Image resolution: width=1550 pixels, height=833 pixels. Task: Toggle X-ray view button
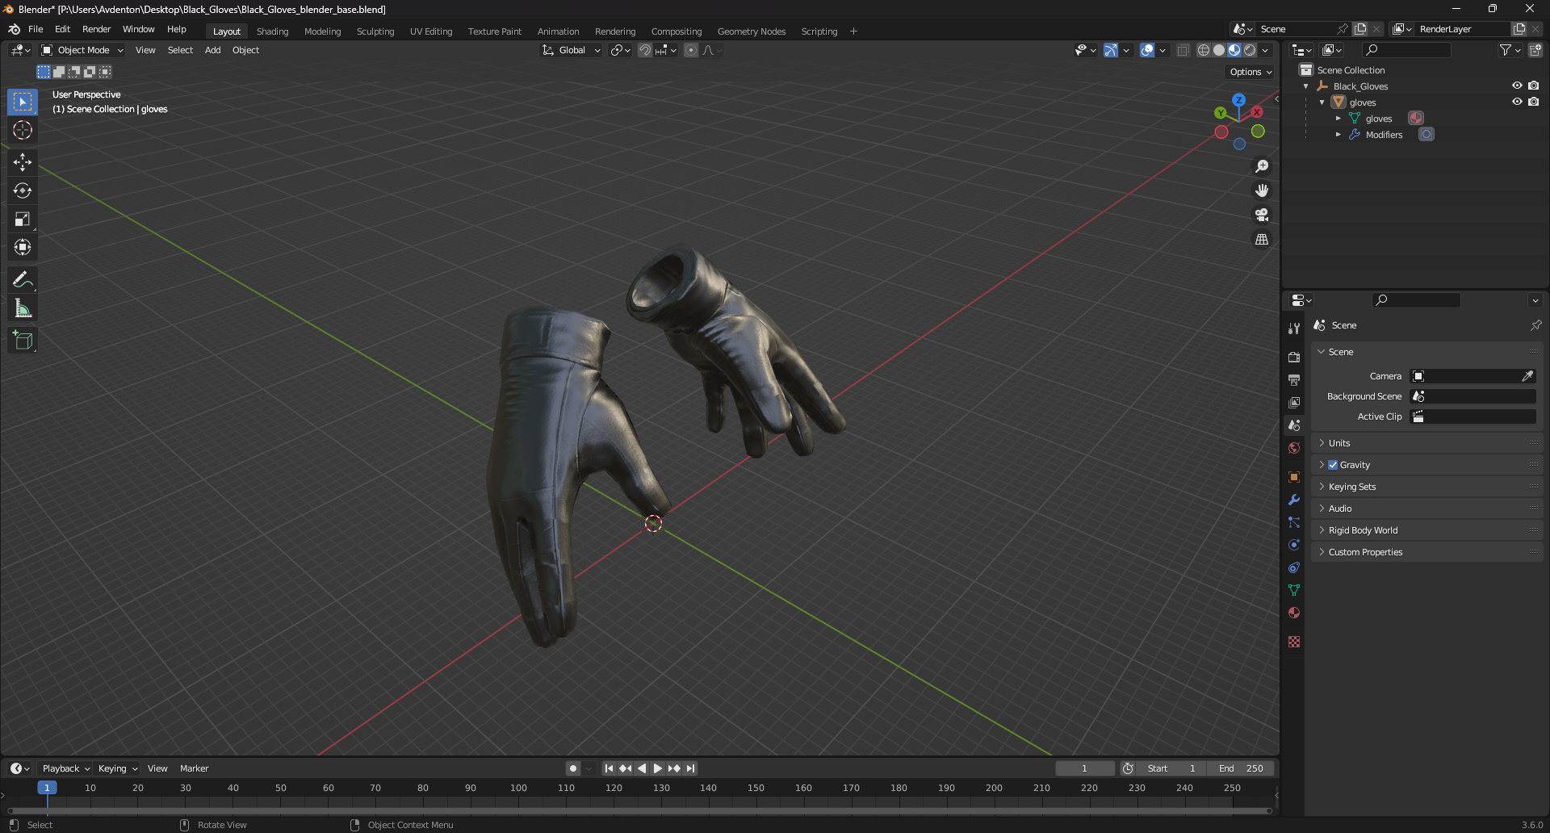(1183, 50)
